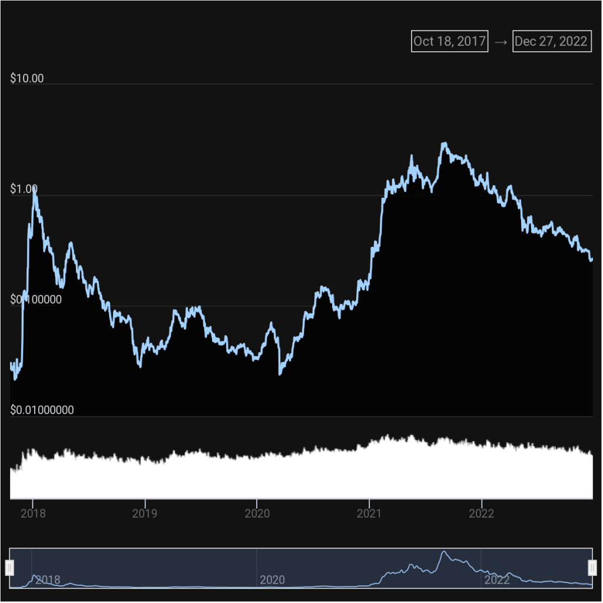Click the $1.00 price axis label

coord(24,189)
